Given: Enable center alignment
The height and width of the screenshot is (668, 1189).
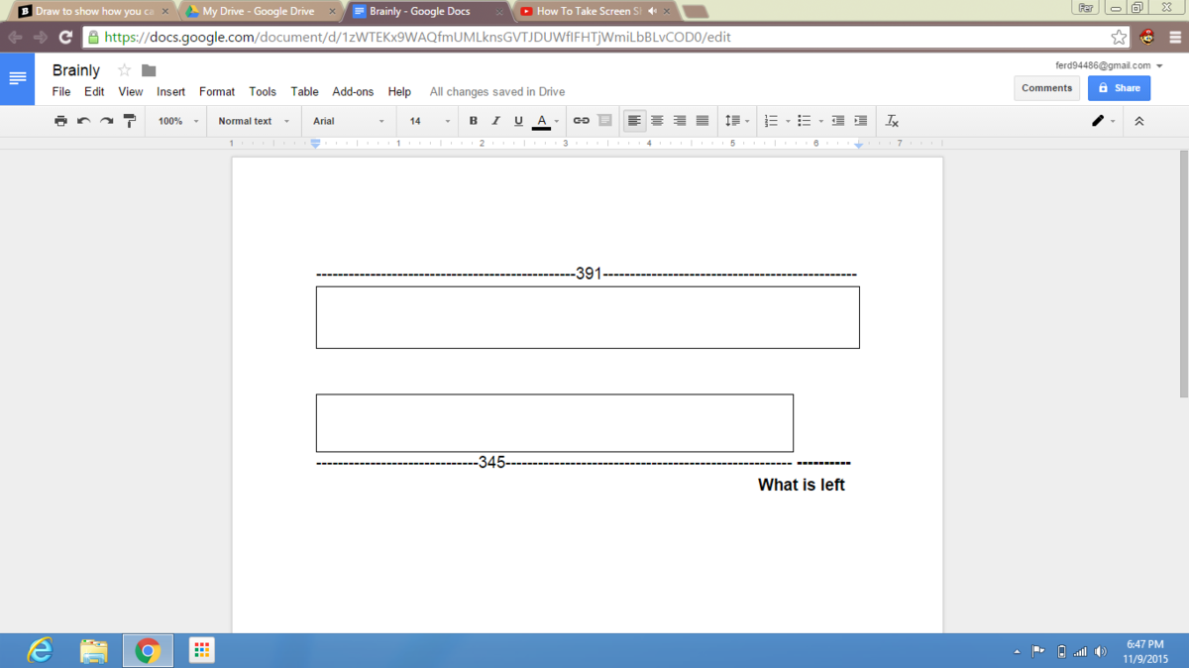Looking at the screenshot, I should [x=657, y=121].
